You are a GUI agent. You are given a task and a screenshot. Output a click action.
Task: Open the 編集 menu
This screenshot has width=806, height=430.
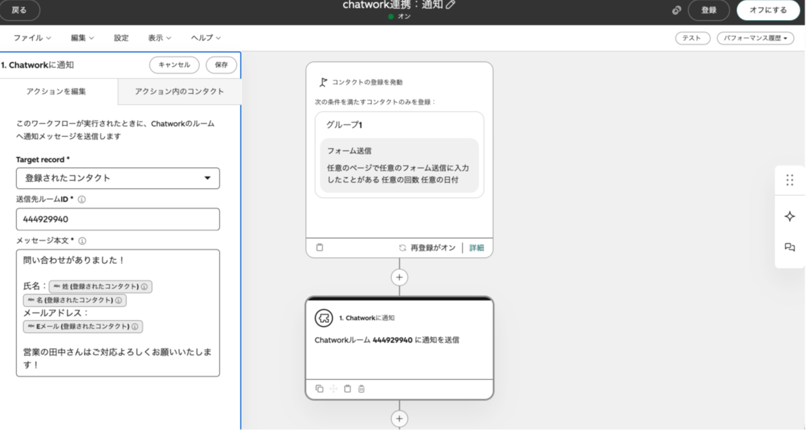pyautogui.click(x=82, y=38)
